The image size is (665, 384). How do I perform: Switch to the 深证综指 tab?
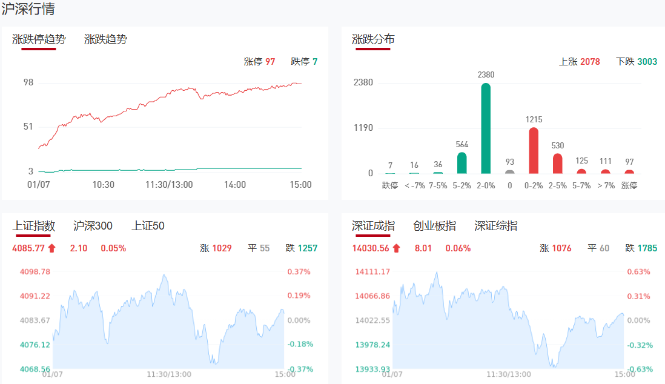(x=496, y=226)
